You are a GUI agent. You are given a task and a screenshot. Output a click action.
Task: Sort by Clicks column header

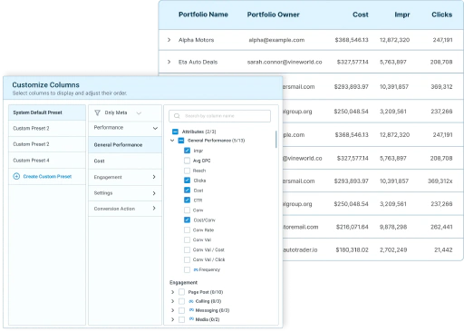coord(442,15)
